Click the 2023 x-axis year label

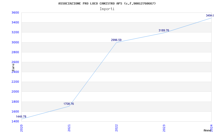click(164, 128)
